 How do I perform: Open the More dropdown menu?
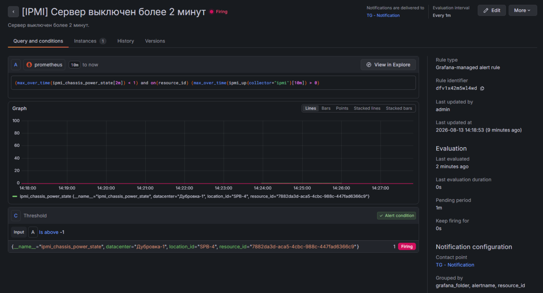522,10
